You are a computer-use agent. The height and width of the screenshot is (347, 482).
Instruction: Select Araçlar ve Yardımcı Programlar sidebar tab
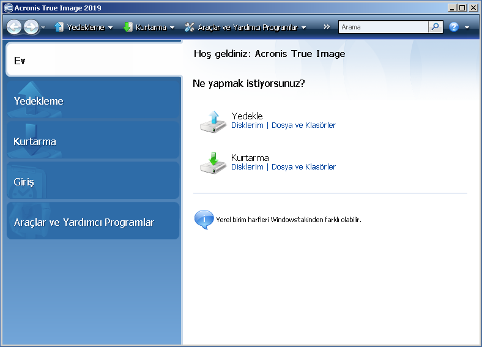[x=93, y=221]
